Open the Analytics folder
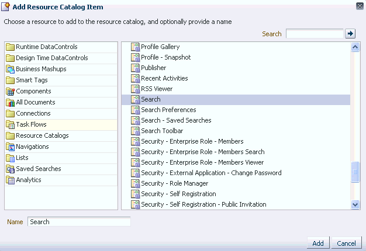Screen dimensions: 366x251 tap(61, 180)
